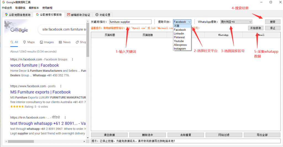This screenshot has height=147, width=283.
Task: Click the Google G icon on 谷歌搜索引擎抓取 tab
Action: (x=37, y=14)
